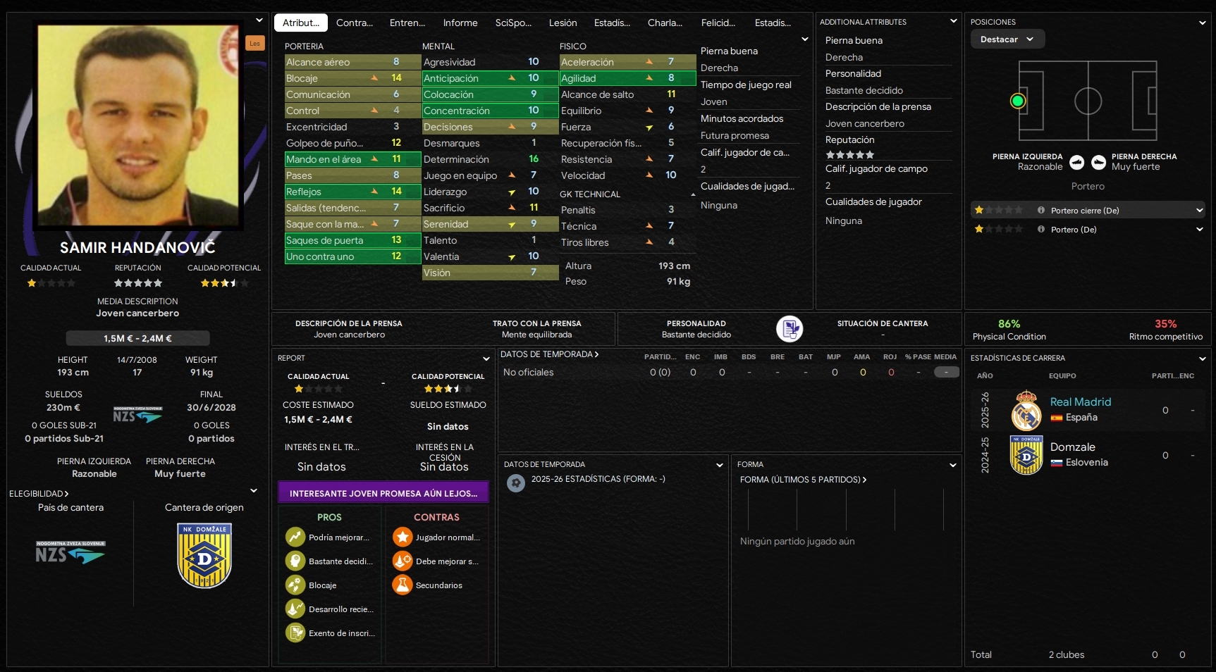Click the green goalkeeper position dot on the pitch
Screen dimensions: 1216x672
coord(1017,101)
